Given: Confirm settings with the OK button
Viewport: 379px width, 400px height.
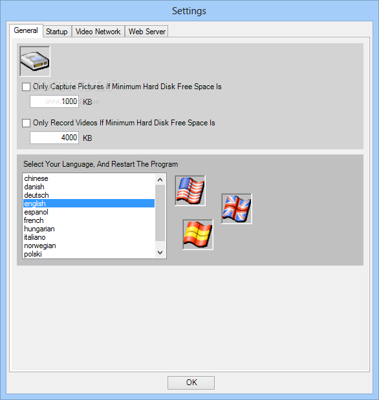Looking at the screenshot, I should point(191,383).
